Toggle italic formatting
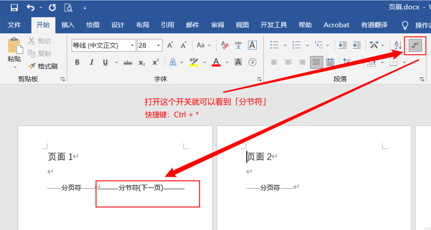Viewport: 431px width, 230px height. pos(91,62)
